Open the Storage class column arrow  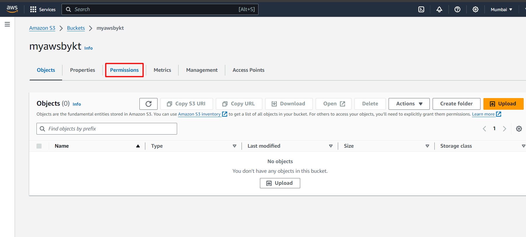pos(524,146)
